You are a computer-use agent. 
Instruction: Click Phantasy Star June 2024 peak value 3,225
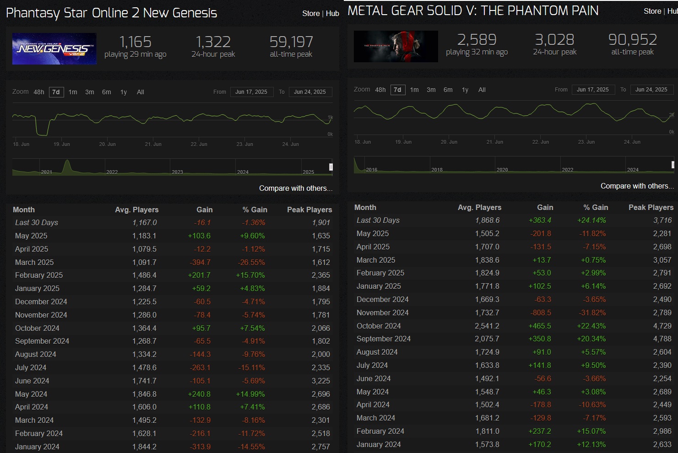[321, 381]
